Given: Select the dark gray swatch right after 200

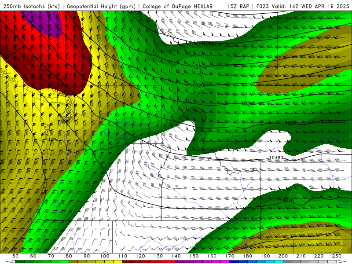Looking at the screenshot, I should (288, 261).
